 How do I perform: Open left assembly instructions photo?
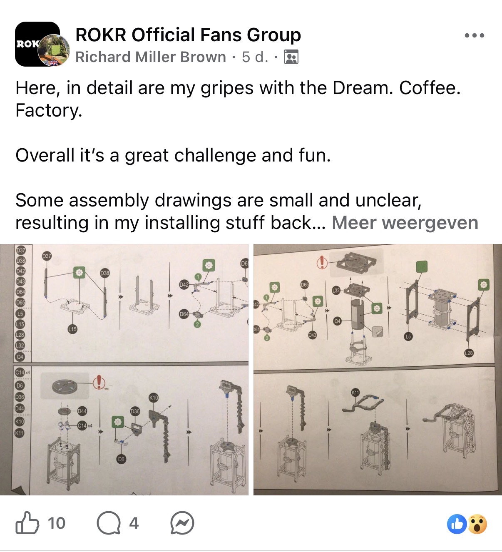(x=124, y=370)
